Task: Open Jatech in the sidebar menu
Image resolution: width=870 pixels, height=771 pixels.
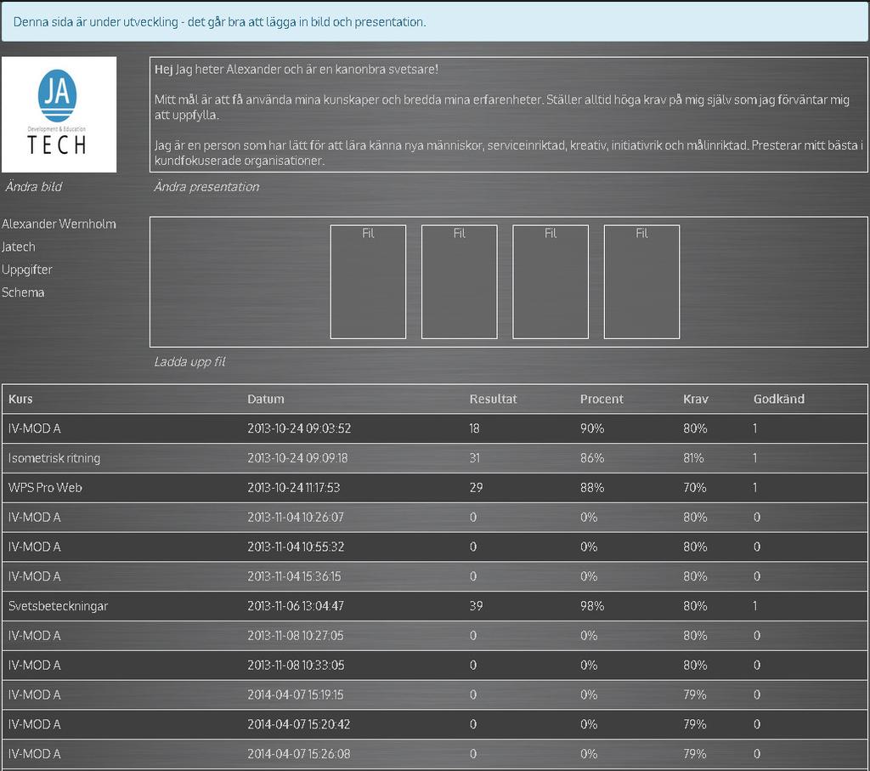Action: point(19,247)
